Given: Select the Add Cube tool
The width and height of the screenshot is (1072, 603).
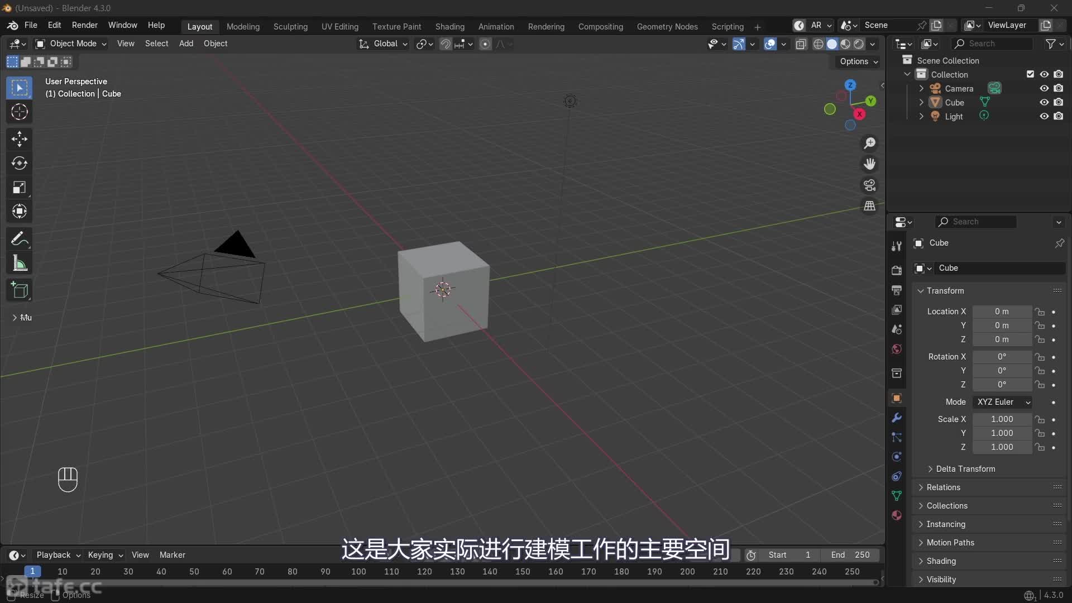Looking at the screenshot, I should (x=20, y=290).
